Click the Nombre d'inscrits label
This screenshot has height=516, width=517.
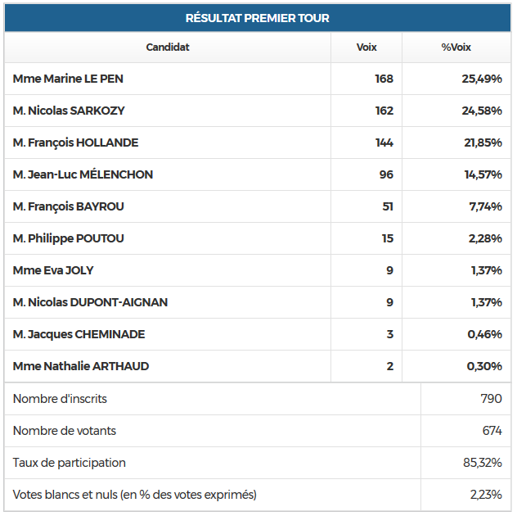(60, 399)
